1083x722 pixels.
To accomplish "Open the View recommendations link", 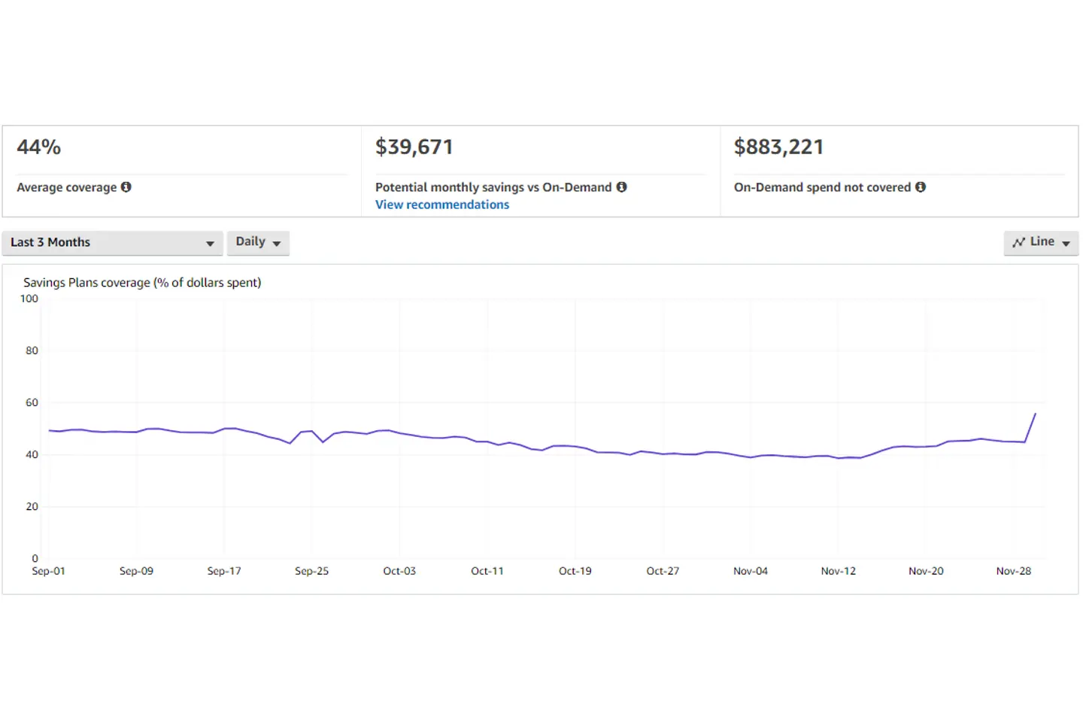I will (442, 205).
